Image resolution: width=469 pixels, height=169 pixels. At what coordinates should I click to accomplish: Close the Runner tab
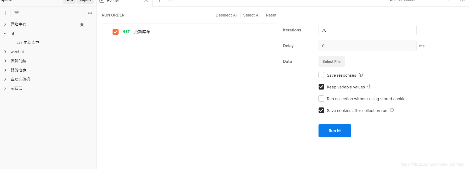click(146, 1)
